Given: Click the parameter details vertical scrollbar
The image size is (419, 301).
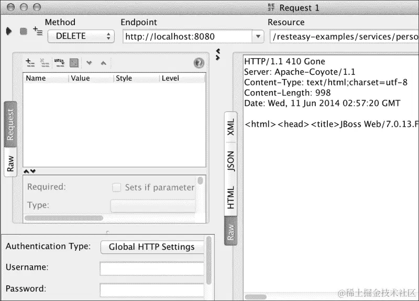Looking at the screenshot, I should pos(200,181).
